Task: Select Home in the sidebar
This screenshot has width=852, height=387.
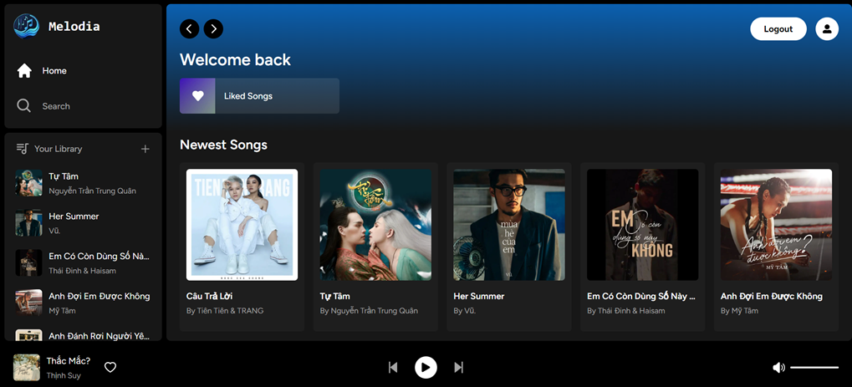Action: coord(54,71)
